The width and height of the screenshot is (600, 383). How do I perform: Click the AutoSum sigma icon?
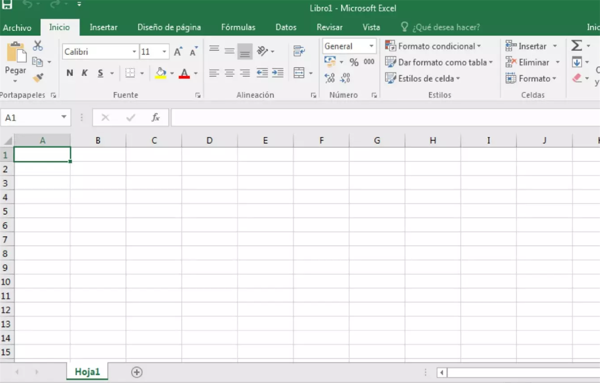click(x=577, y=46)
